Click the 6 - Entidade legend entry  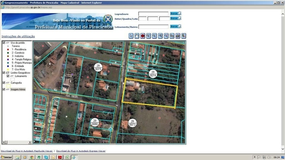tap(18, 66)
